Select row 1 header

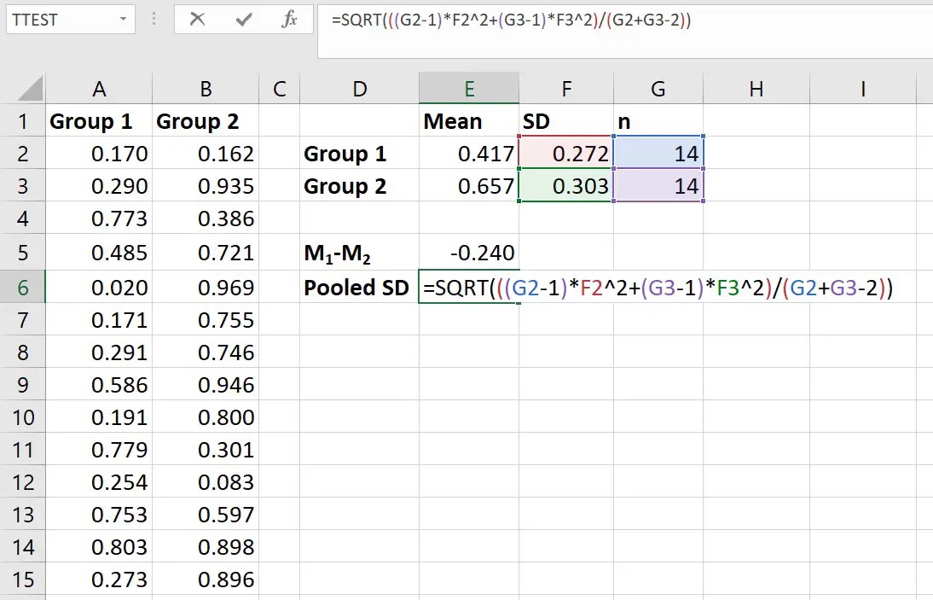coord(24,121)
